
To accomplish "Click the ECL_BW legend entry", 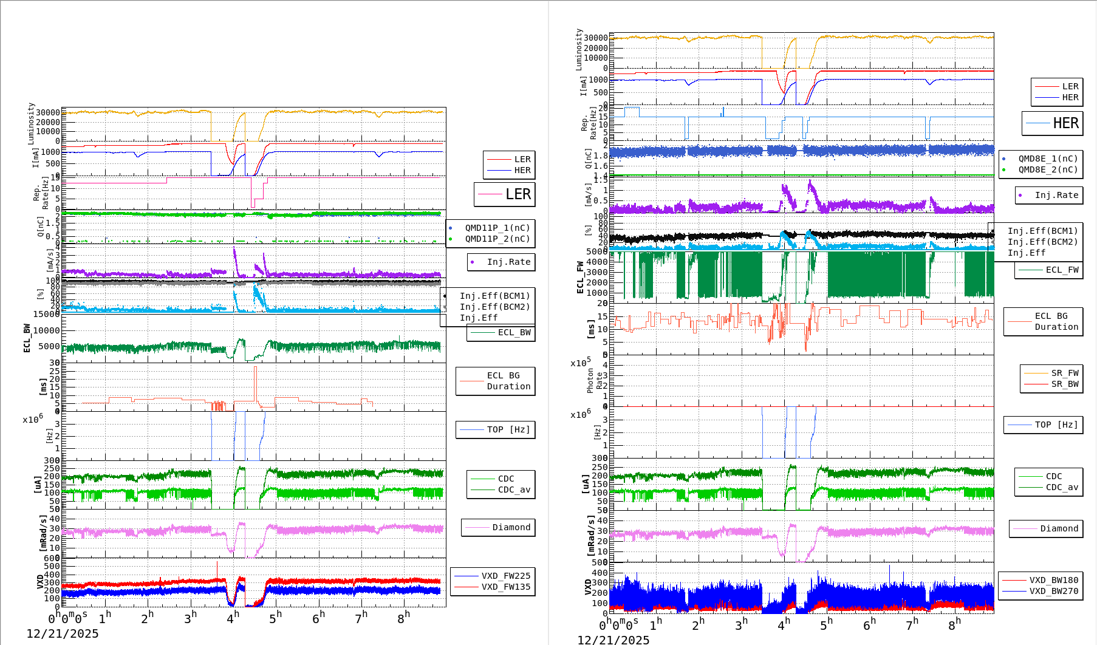I will click(x=501, y=333).
